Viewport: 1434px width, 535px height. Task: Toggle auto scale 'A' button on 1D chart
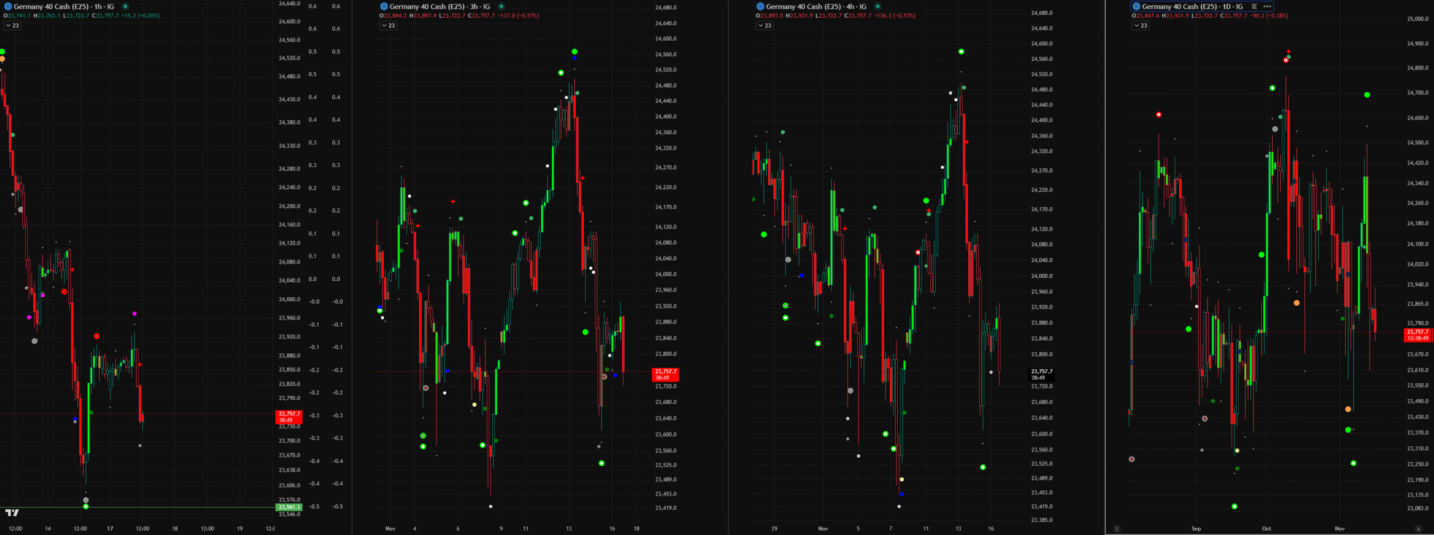(x=1418, y=529)
